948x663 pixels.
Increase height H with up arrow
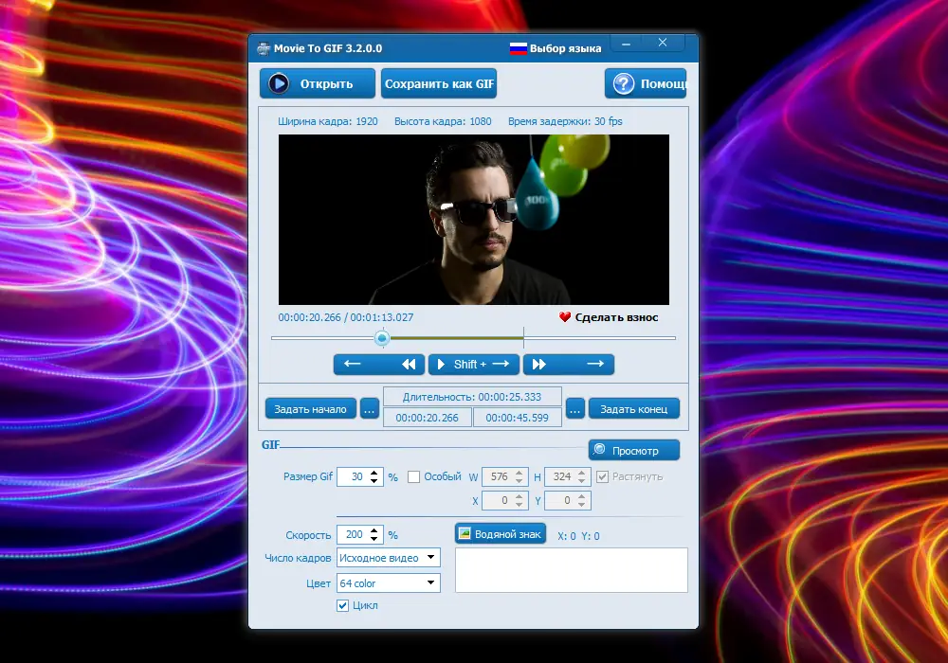582,473
